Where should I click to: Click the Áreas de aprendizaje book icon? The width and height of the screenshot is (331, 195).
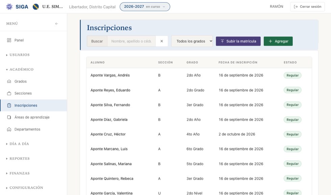coord(9,117)
